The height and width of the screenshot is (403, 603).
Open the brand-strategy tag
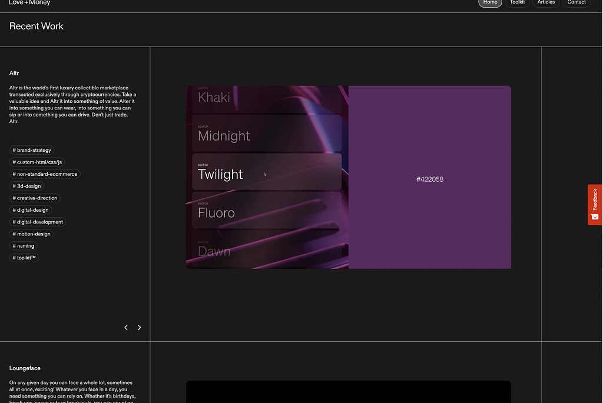point(32,150)
